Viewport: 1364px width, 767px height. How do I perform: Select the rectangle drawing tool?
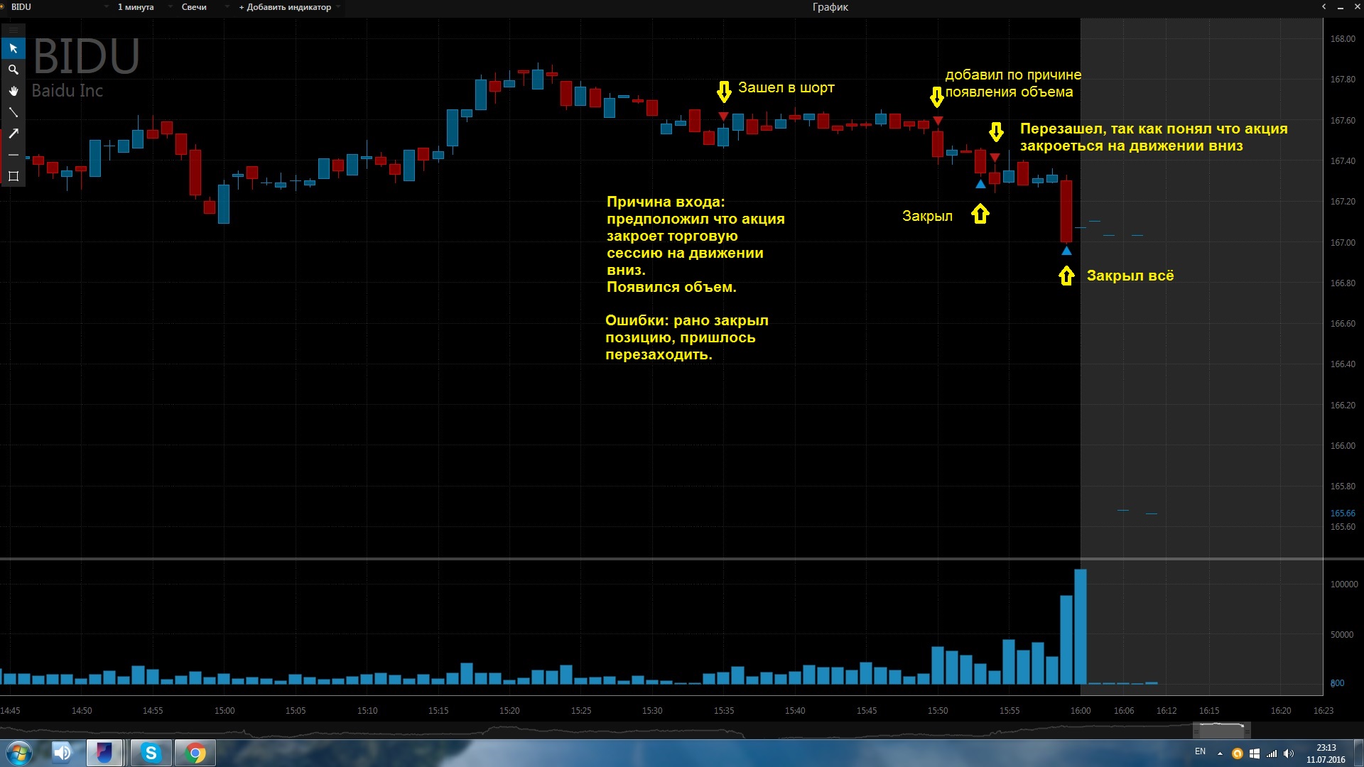(13, 176)
